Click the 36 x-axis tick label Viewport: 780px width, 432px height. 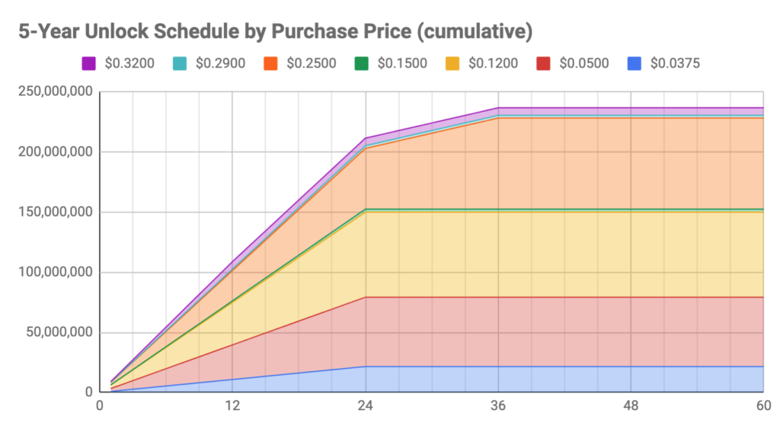498,405
